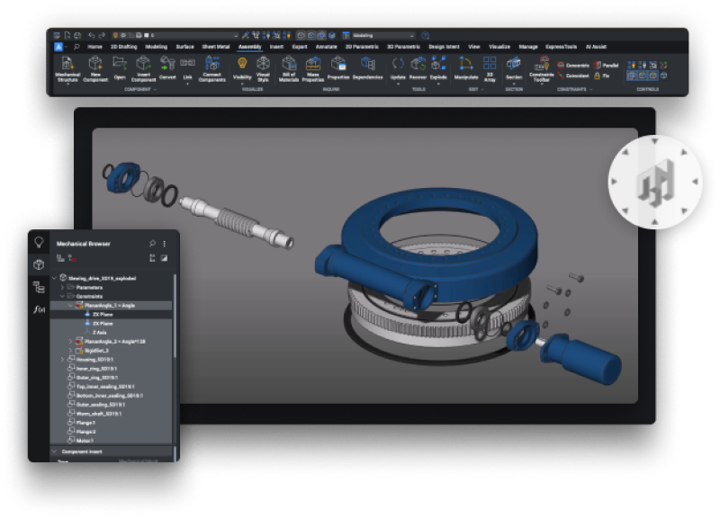Screen dimensions: 720x518
Task: Switch to the Sheet Metal tab
Action: 213,47
